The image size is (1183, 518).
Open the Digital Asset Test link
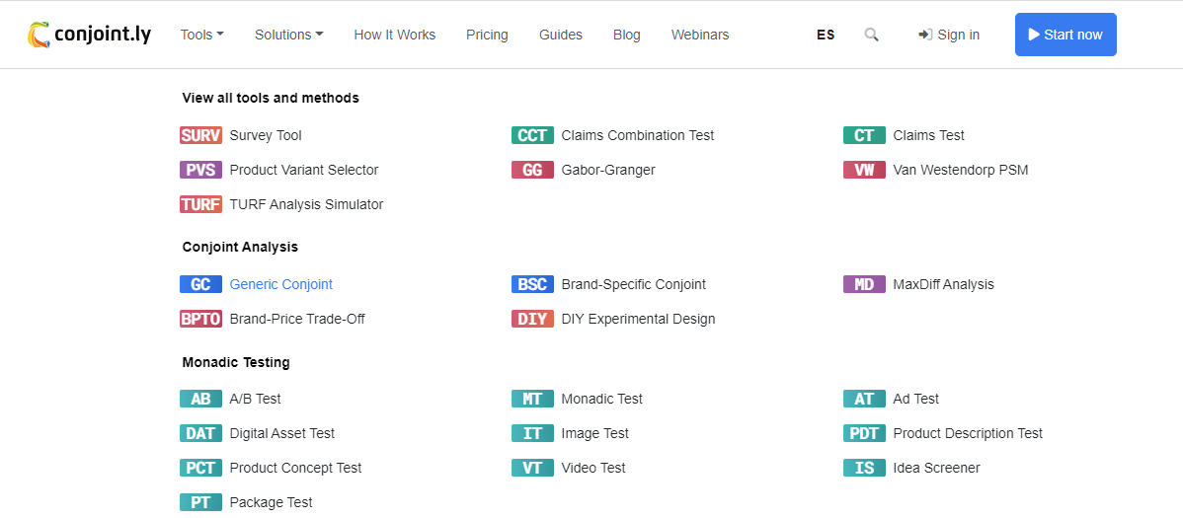point(282,433)
